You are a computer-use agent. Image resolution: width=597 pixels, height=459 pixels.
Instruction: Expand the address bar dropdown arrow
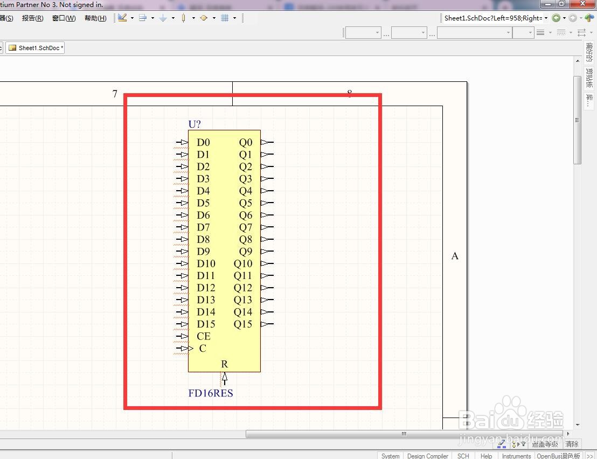[546, 18]
